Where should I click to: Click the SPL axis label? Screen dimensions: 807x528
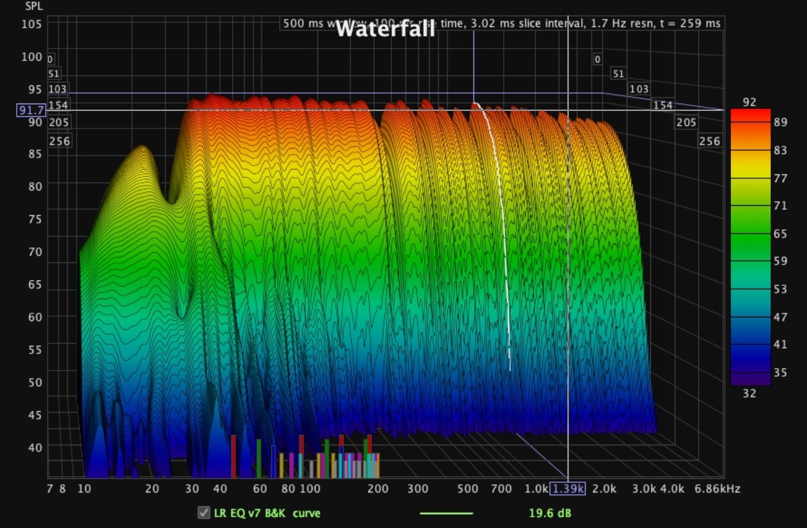[34, 6]
